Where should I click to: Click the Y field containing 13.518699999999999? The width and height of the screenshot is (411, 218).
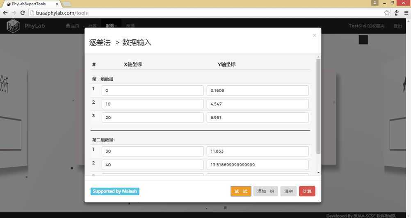258,165
